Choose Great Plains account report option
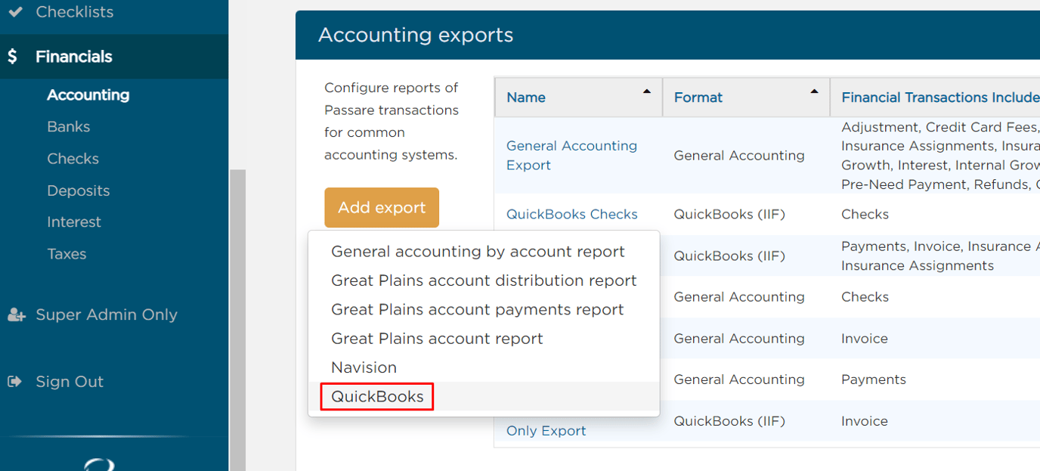 point(437,339)
